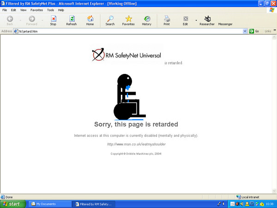Open the Search pane
This screenshot has height=208, width=277.
[110, 21]
